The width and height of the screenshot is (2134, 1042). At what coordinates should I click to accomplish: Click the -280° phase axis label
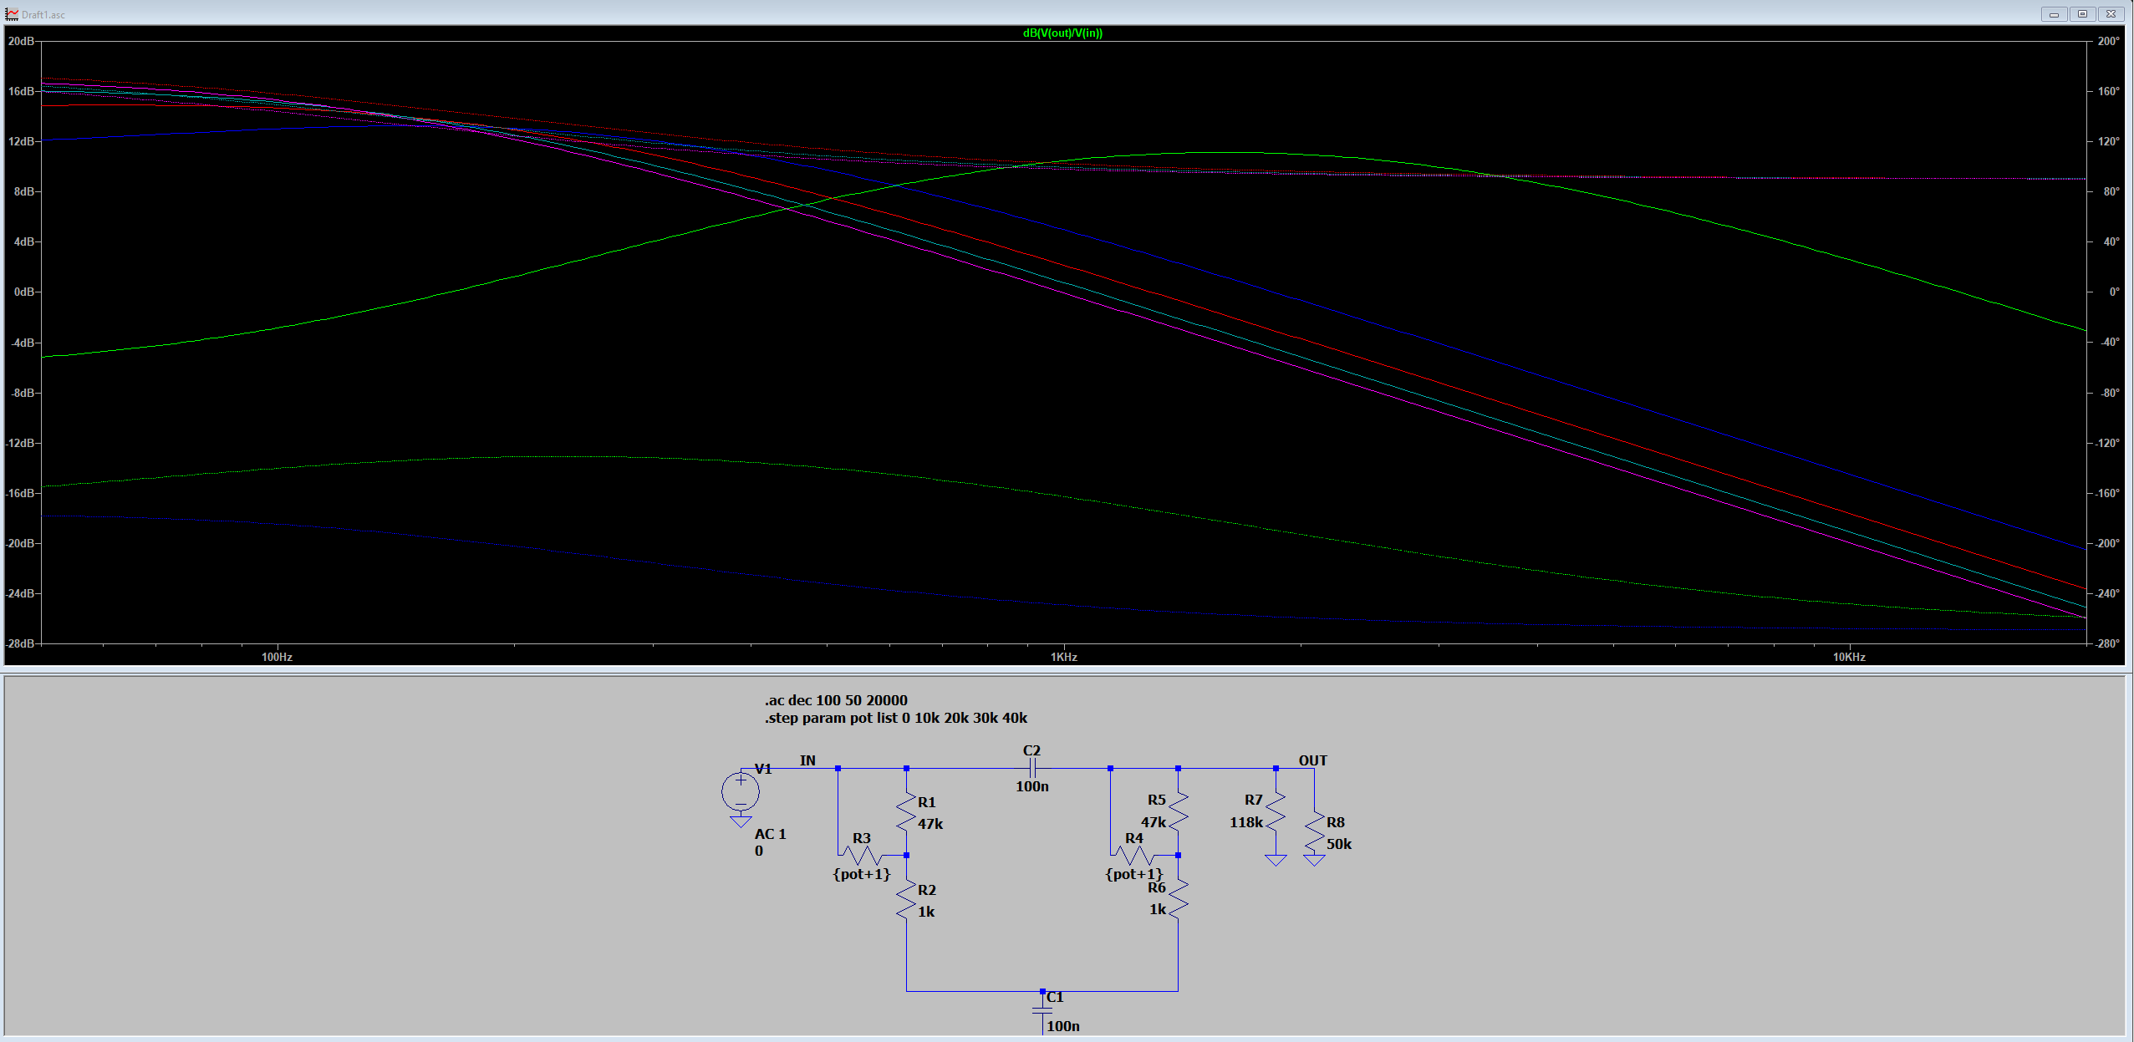(2108, 643)
